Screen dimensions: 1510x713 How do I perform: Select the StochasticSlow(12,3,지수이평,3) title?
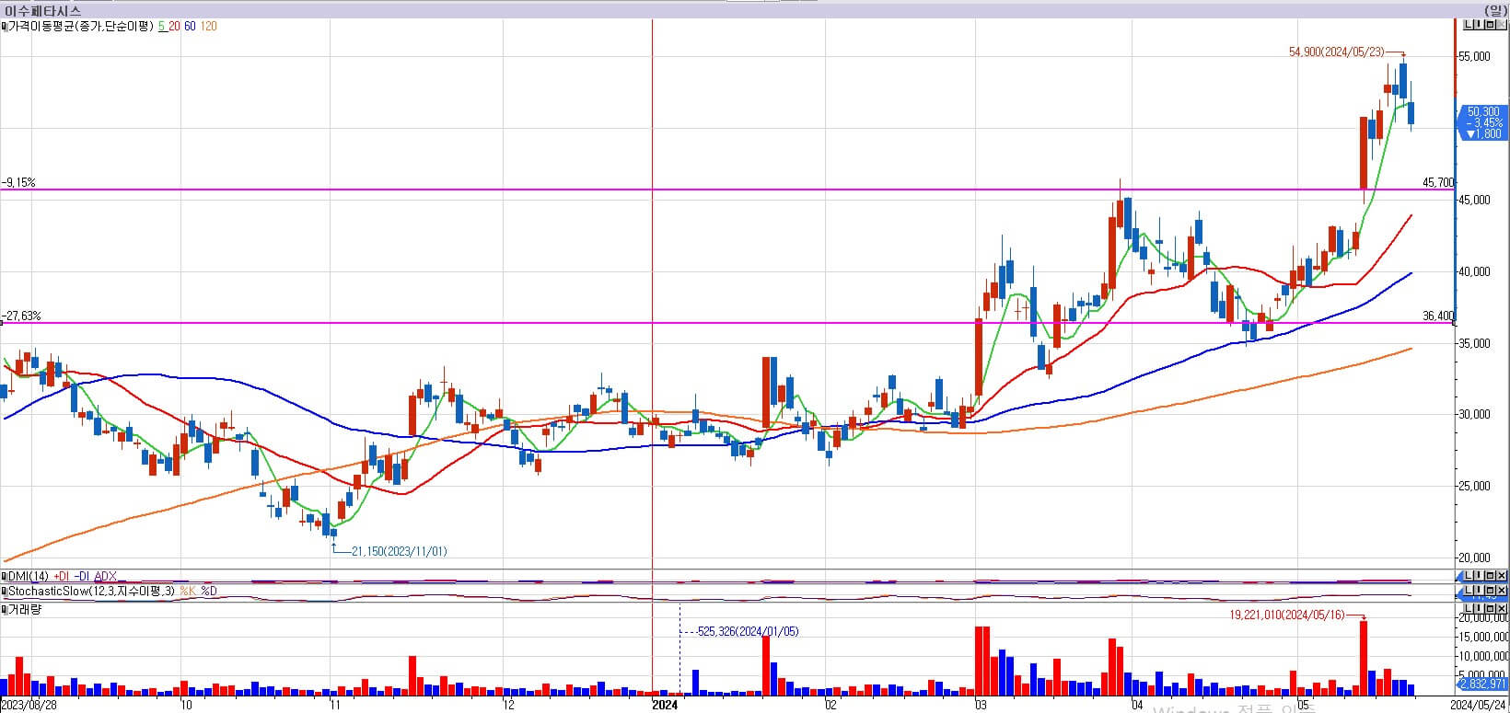(x=91, y=592)
